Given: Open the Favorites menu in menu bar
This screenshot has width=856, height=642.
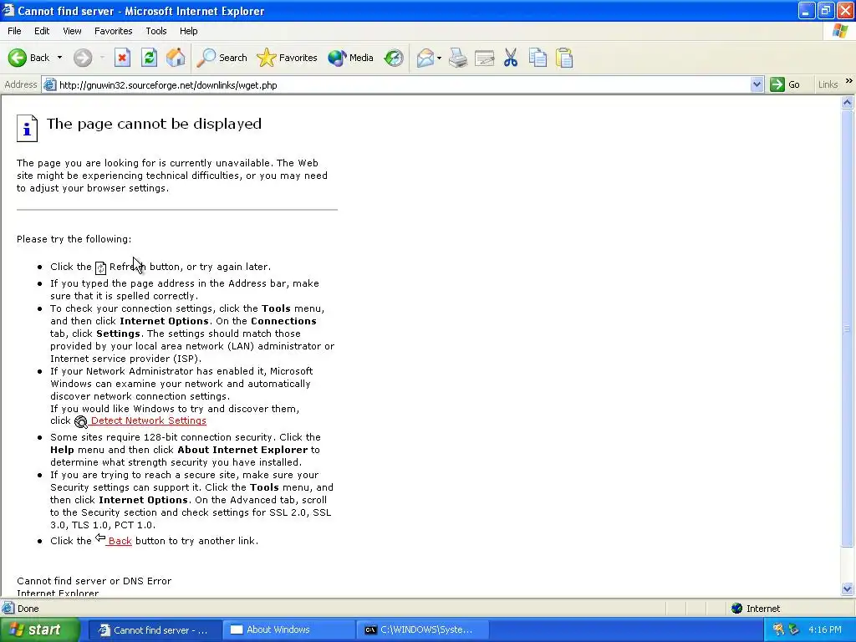Looking at the screenshot, I should tap(113, 31).
